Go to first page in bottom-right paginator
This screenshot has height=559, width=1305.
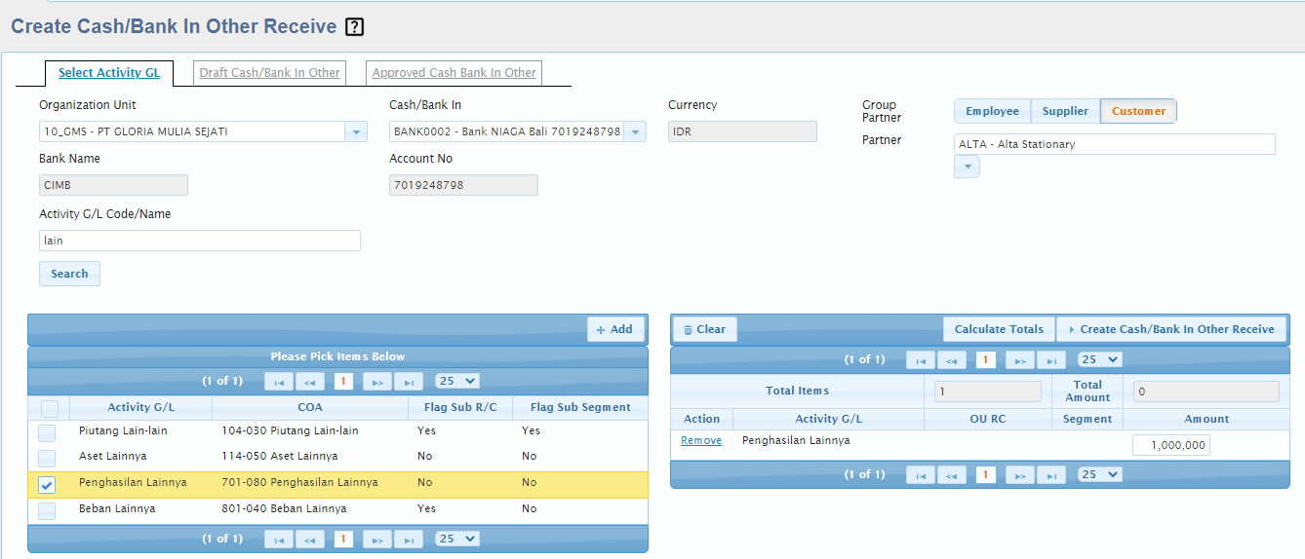921,474
